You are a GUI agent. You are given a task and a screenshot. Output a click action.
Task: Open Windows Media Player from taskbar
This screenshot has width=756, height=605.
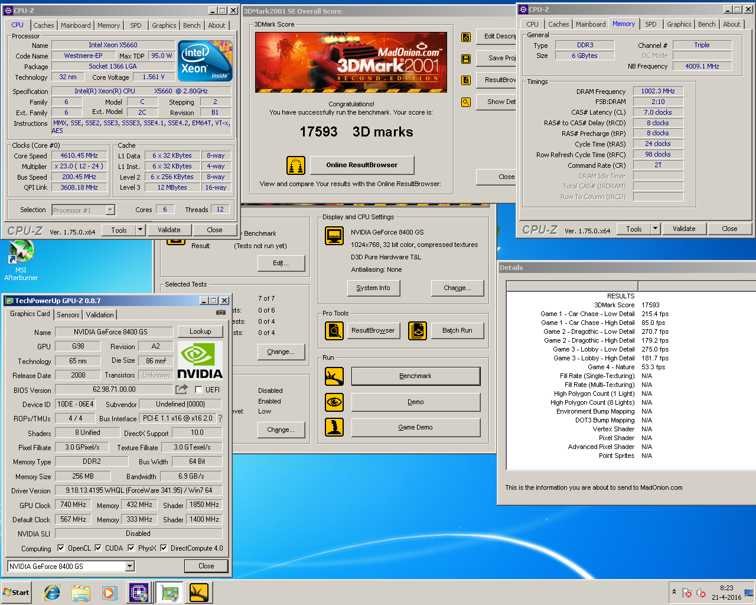coord(109,593)
